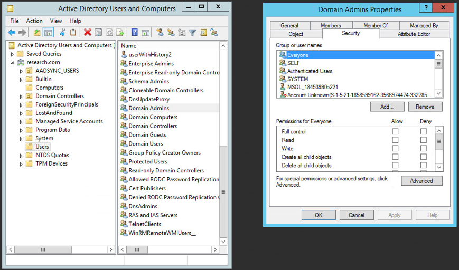Open Advanced security settings
Screen dimensions: 459x270
pos(421,181)
